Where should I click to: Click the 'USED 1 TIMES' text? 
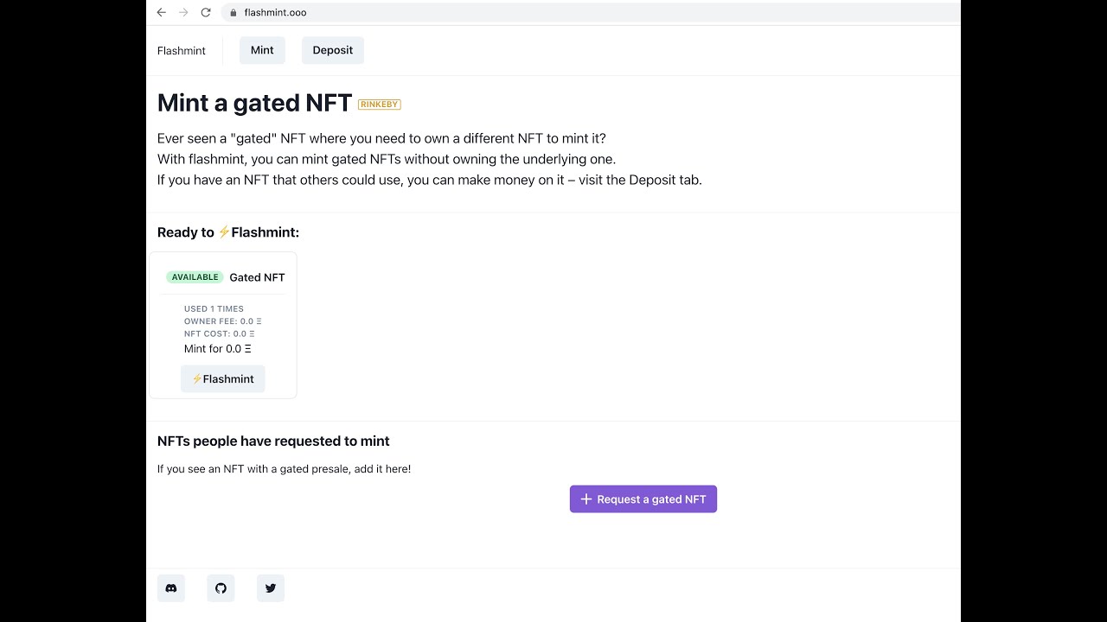coord(214,308)
